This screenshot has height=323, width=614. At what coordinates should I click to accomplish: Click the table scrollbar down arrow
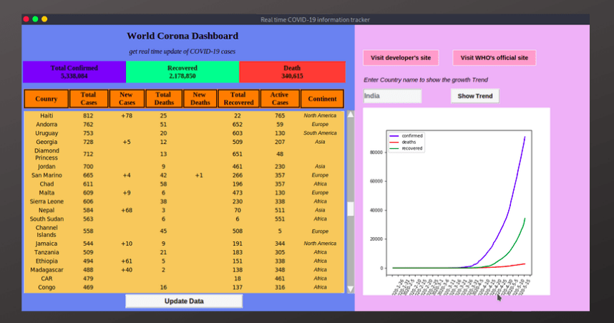(351, 289)
